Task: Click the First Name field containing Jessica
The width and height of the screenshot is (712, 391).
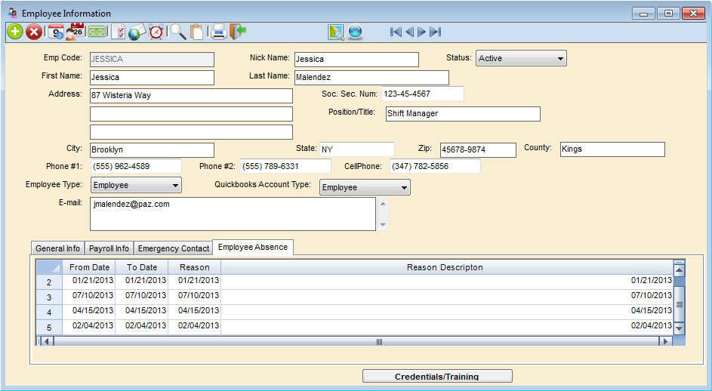Action: (x=152, y=78)
